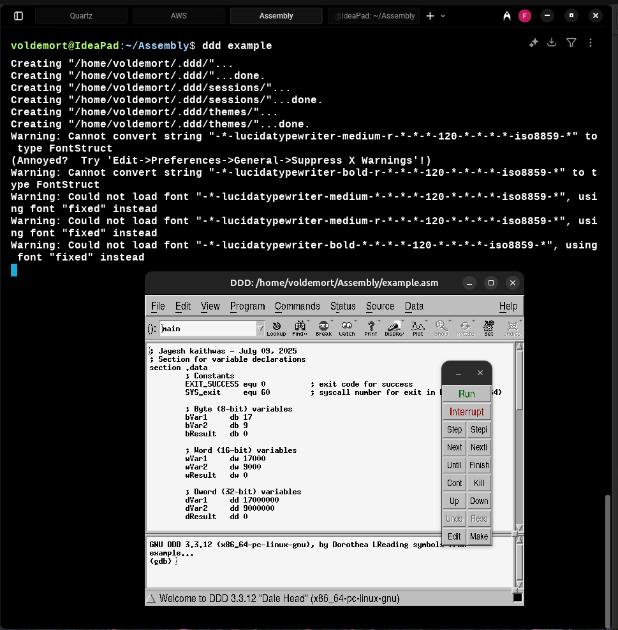Click the Rotate toolbar icon
The width and height of the screenshot is (618, 630).
(x=465, y=328)
